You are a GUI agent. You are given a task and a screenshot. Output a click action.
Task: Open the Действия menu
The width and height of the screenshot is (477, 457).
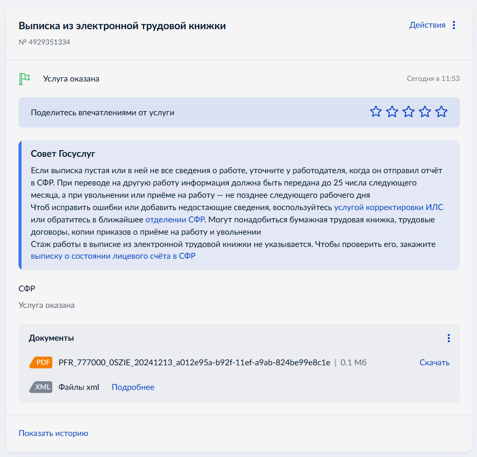427,25
